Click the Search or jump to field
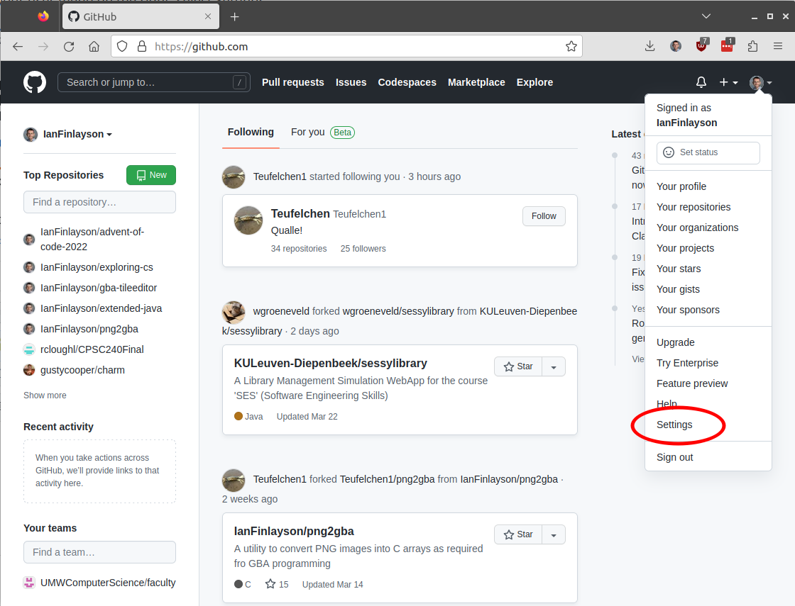 (x=154, y=82)
